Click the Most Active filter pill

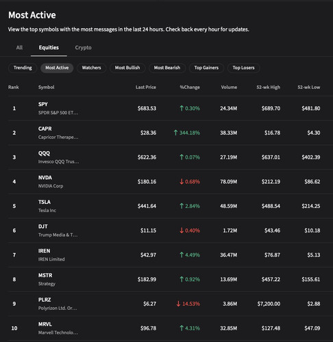coord(57,68)
